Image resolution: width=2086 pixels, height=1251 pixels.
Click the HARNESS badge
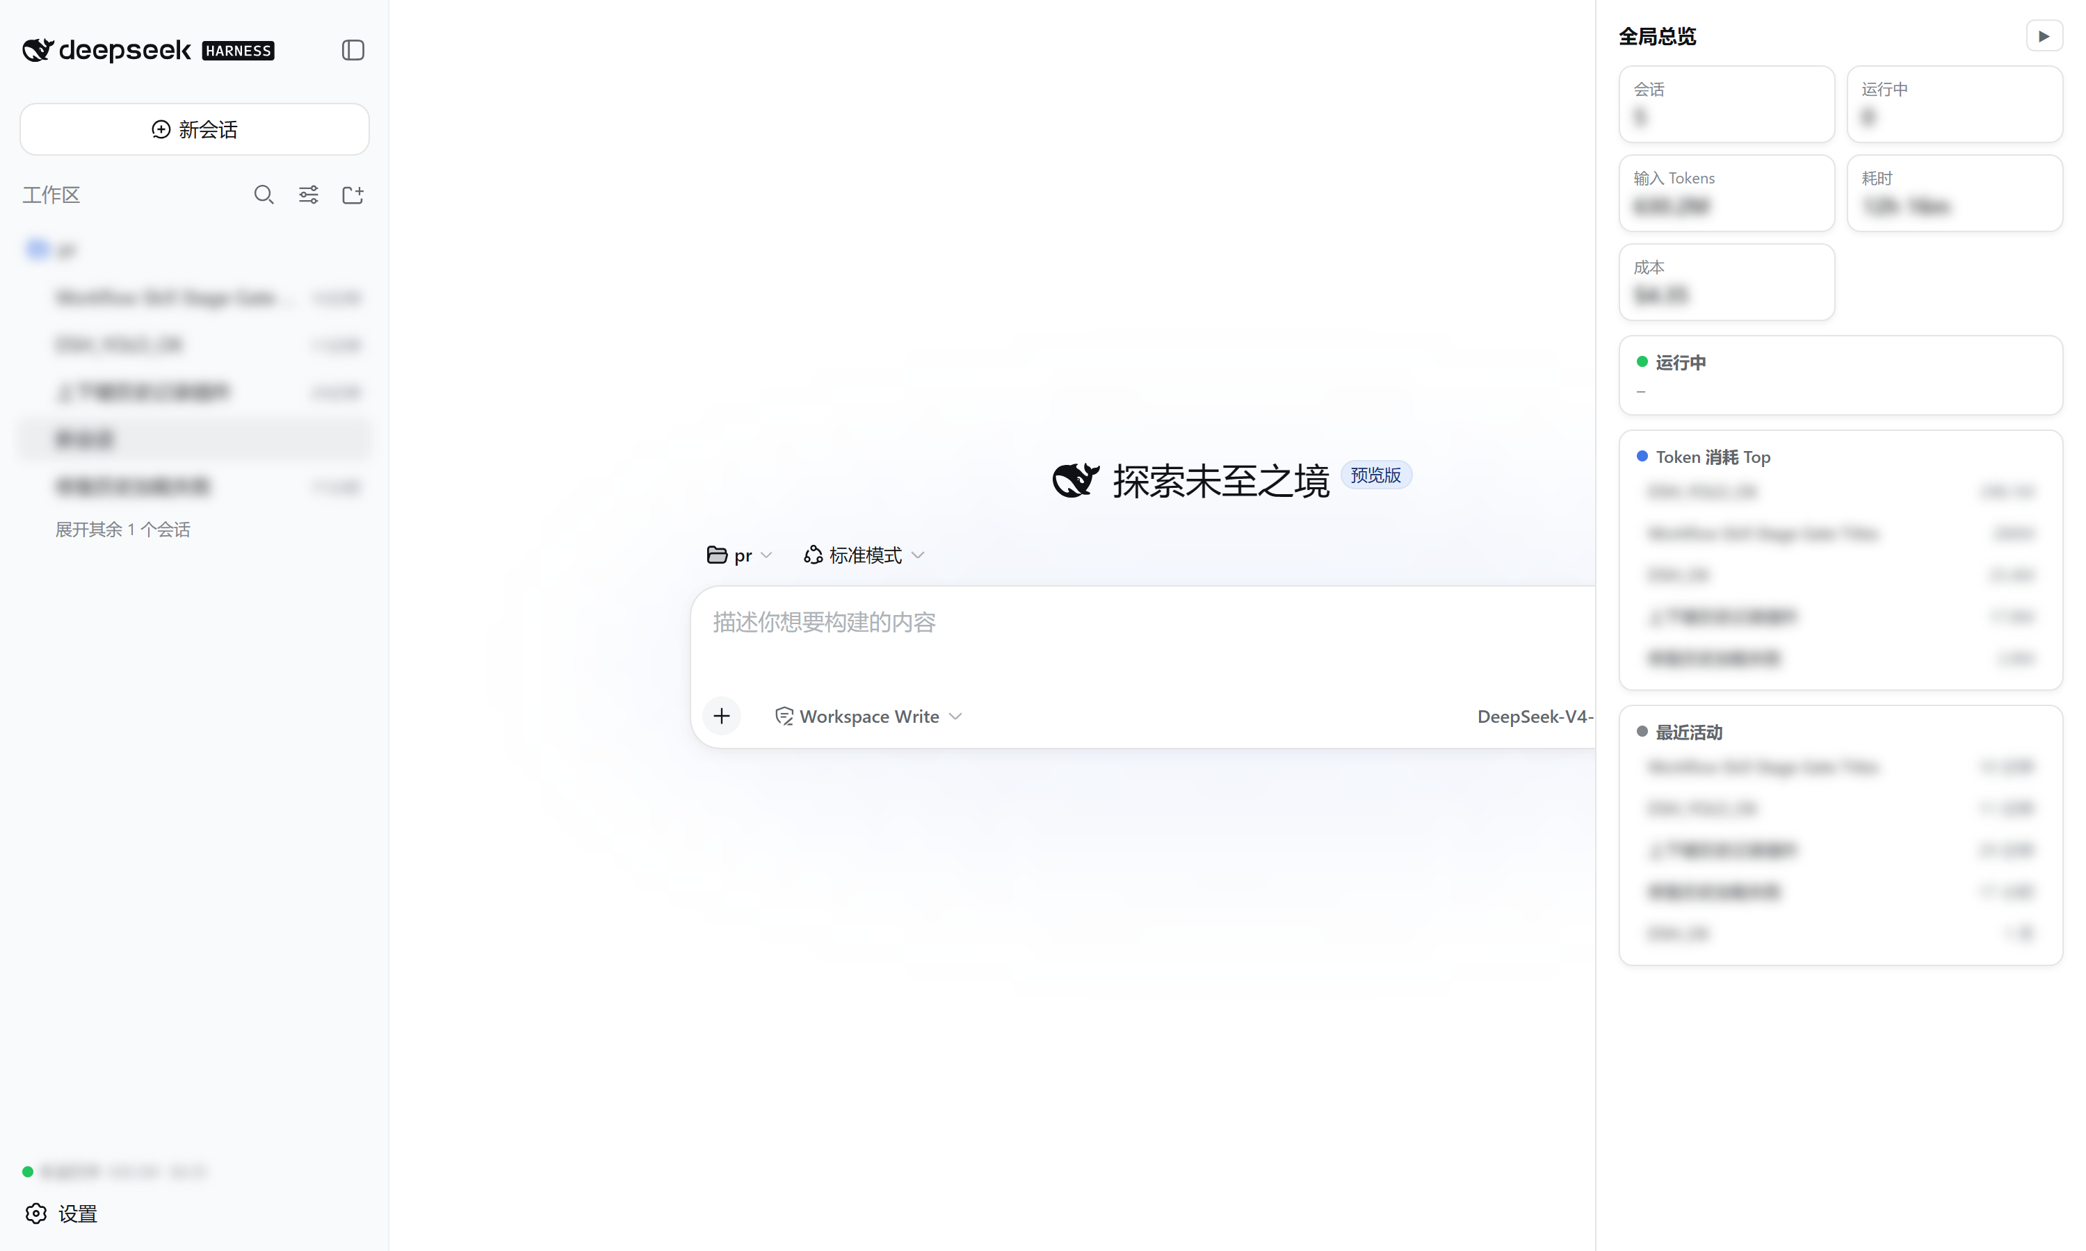[x=238, y=51]
